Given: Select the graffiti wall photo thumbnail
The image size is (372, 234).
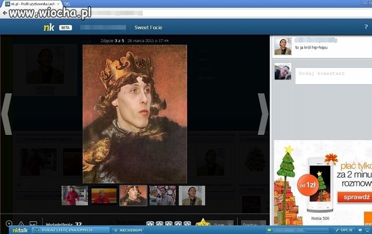Looking at the screenshot, I should pos(163,196).
